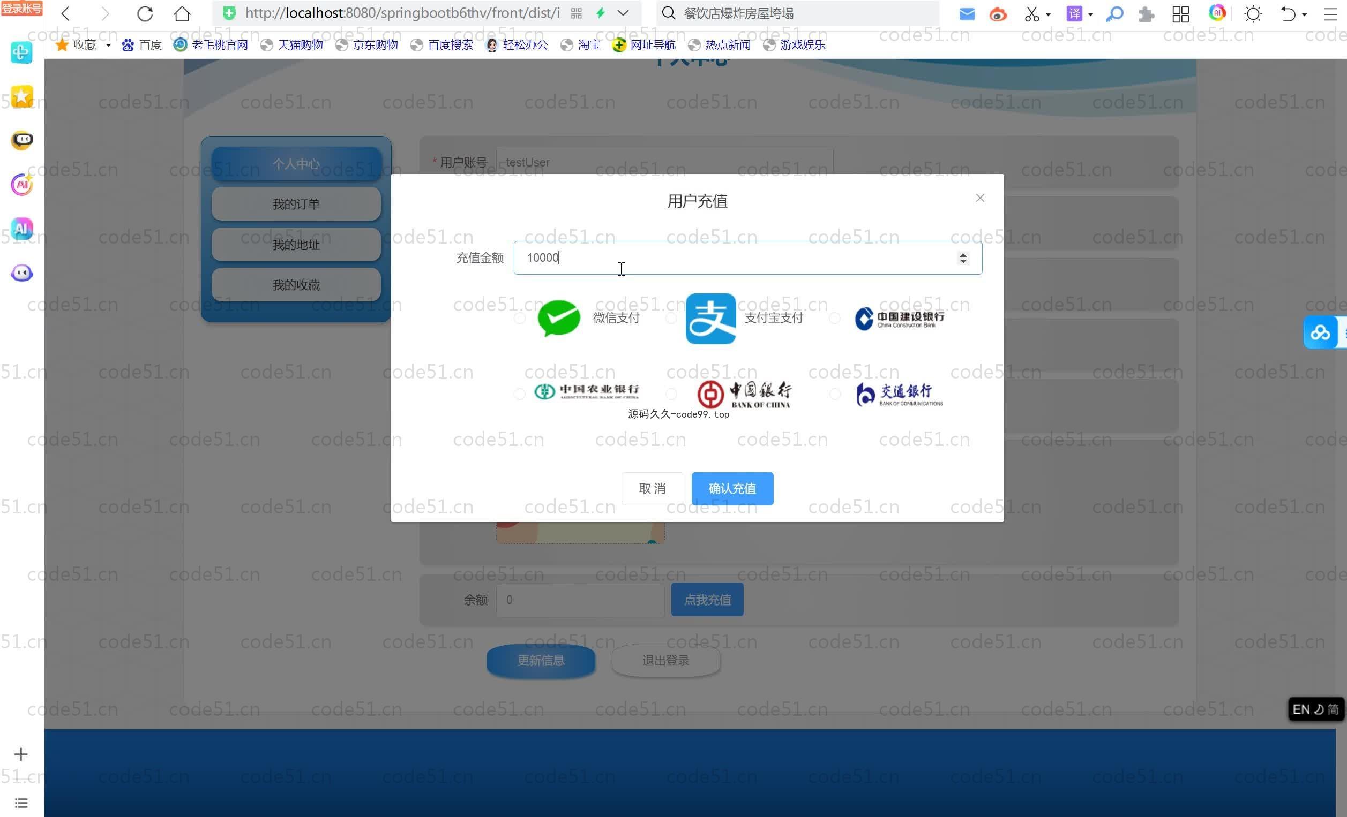
Task: Click the yellow star sidebar icon
Action: pyautogui.click(x=22, y=96)
